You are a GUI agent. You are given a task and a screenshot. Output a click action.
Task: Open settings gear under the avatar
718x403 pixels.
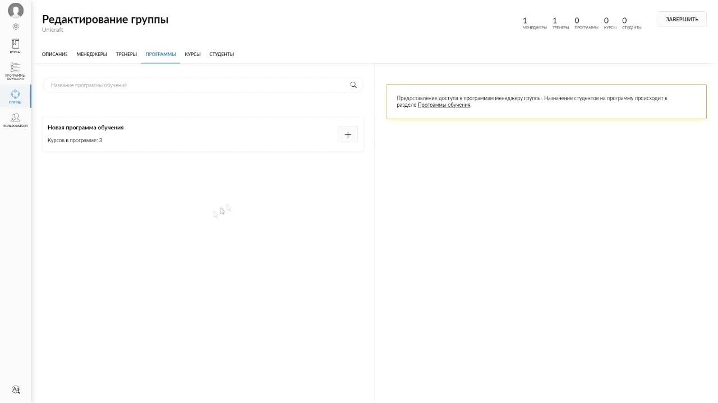click(x=16, y=26)
